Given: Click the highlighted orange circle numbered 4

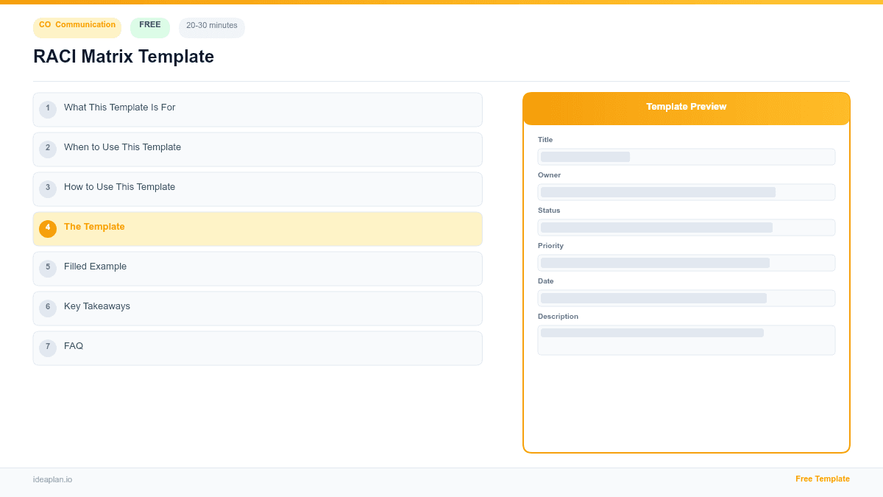Looking at the screenshot, I should point(48,228).
